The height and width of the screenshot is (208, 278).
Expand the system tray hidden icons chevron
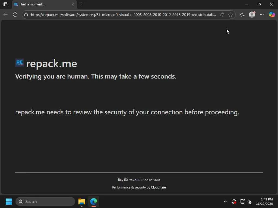point(225,201)
